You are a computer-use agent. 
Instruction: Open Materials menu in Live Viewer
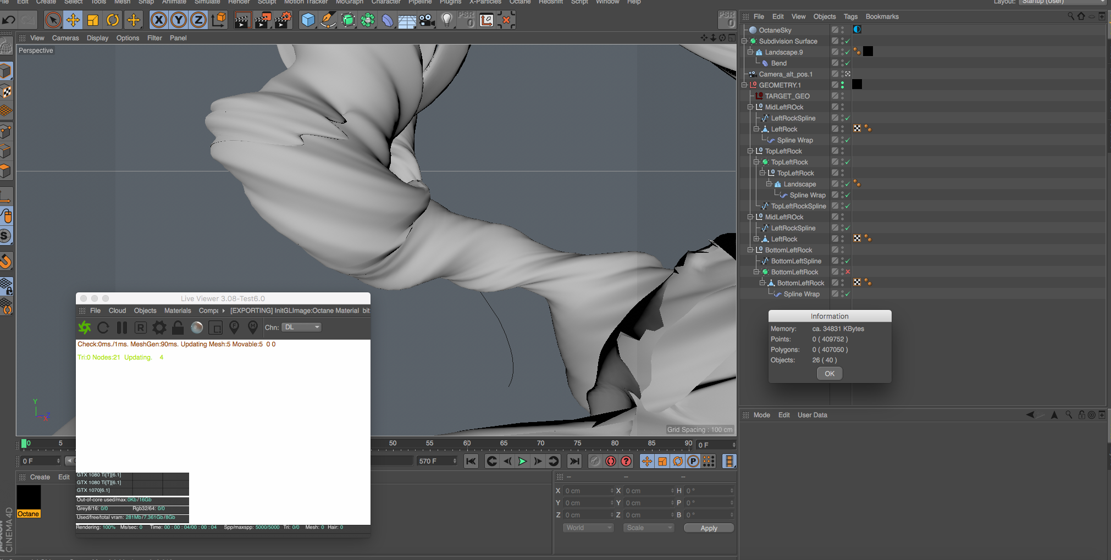178,311
